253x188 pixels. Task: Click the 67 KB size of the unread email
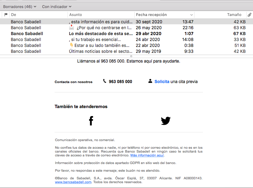click(x=239, y=33)
